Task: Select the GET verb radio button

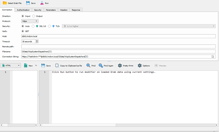Action: tap(23, 31)
